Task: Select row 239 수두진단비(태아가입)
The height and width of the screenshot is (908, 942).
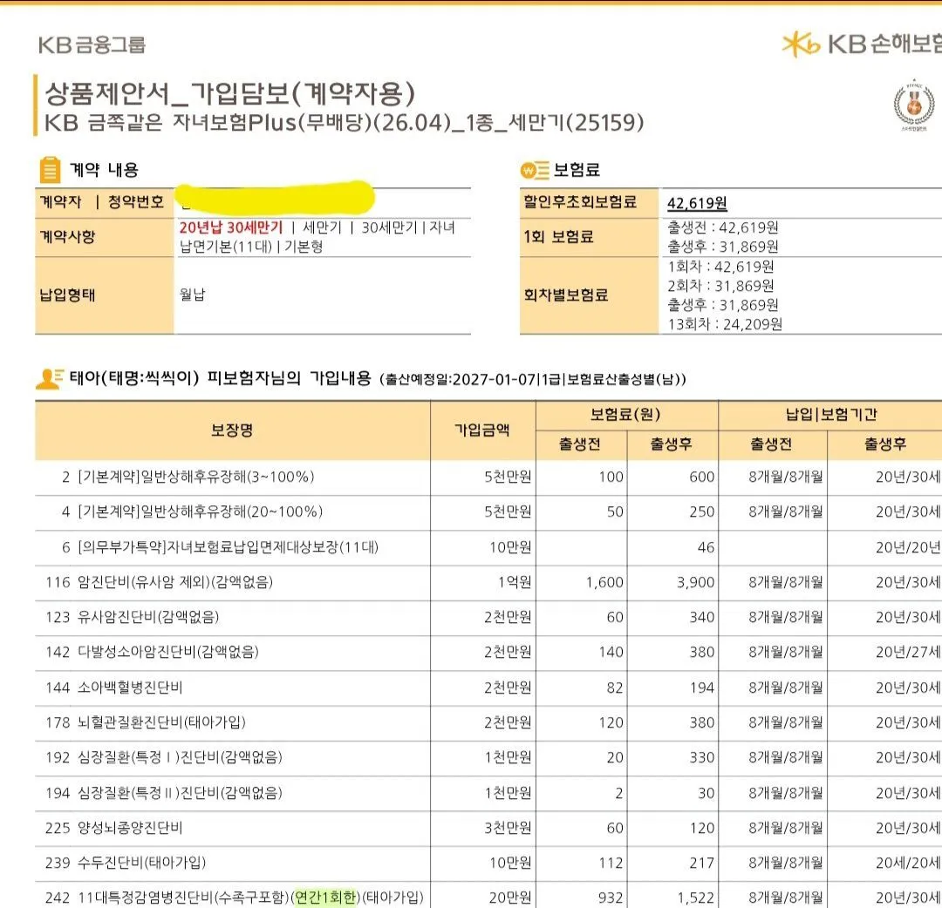Action: pyautogui.click(x=488, y=863)
